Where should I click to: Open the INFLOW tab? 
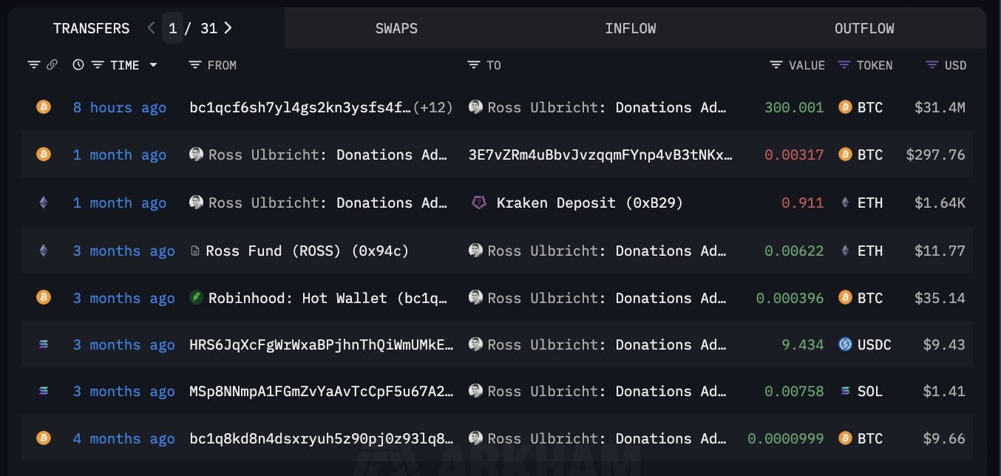[x=630, y=28]
